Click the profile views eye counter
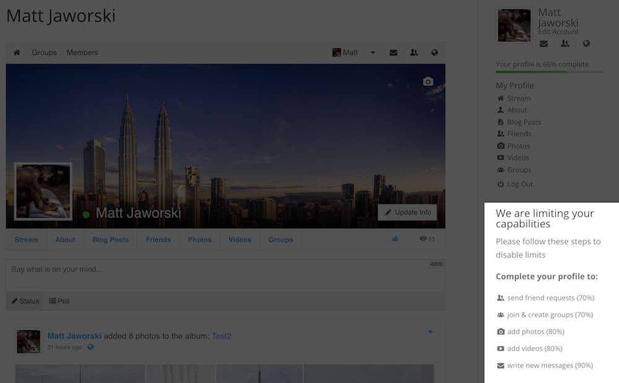The image size is (619, 383). pyautogui.click(x=427, y=239)
